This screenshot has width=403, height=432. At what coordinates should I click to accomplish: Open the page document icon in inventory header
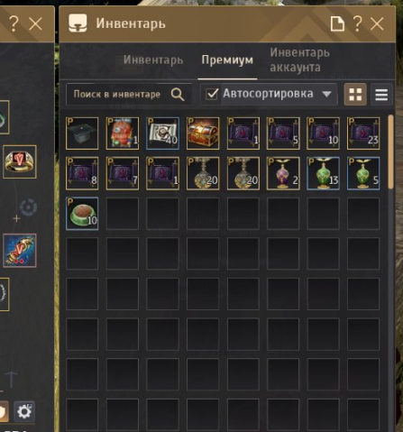pyautogui.click(x=337, y=23)
